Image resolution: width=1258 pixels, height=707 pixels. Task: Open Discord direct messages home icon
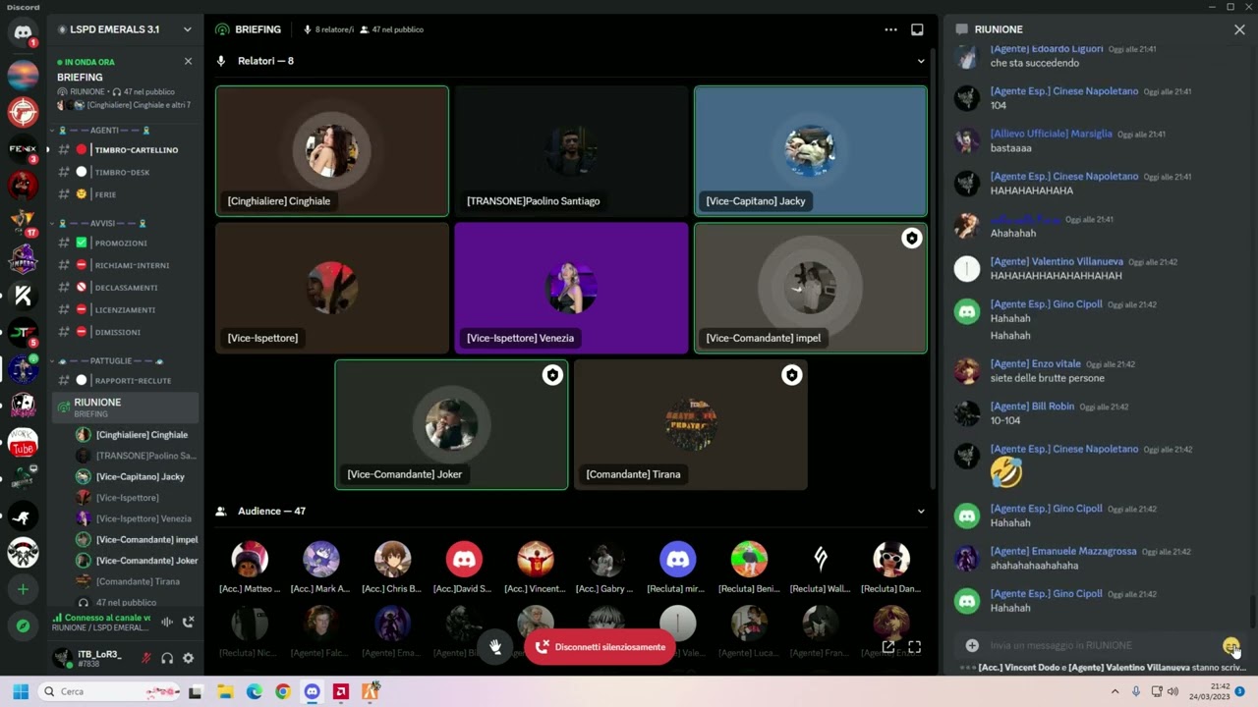pyautogui.click(x=23, y=32)
